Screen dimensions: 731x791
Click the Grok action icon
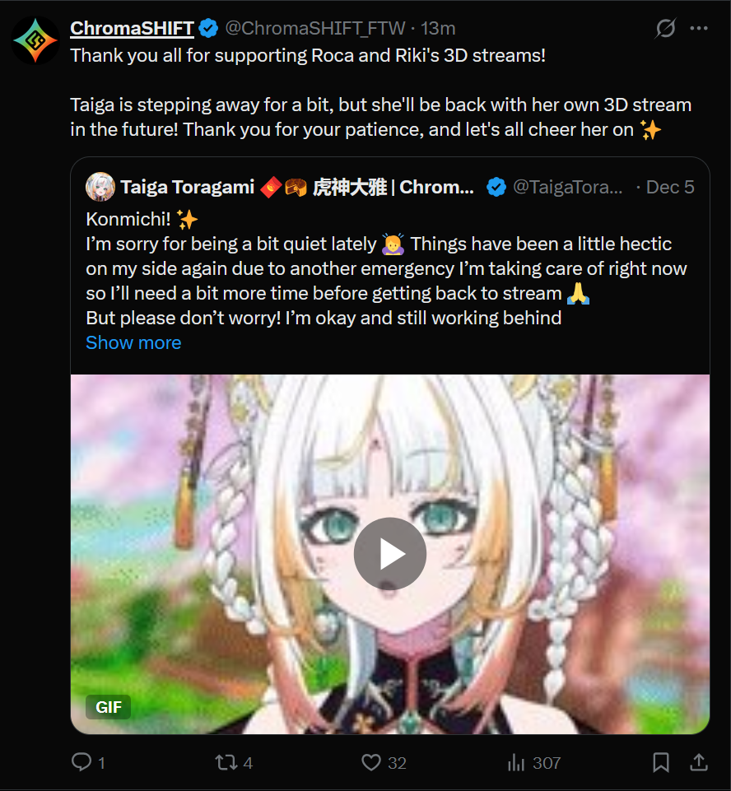tap(665, 28)
